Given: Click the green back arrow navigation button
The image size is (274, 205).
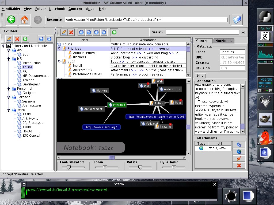Looking at the screenshot, I should [12, 19].
